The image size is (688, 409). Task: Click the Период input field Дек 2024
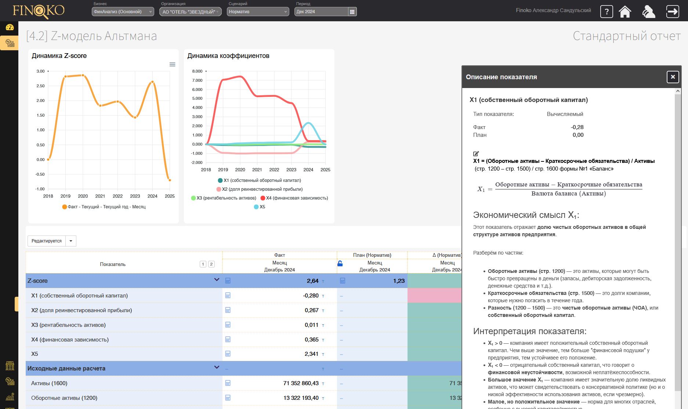point(321,12)
